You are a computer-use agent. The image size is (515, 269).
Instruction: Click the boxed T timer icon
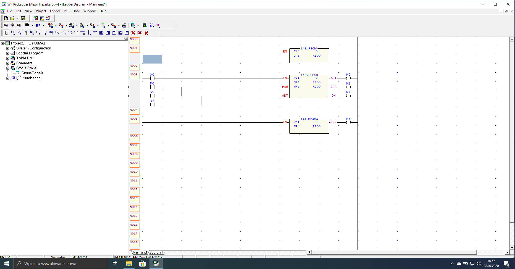[x=114, y=33]
